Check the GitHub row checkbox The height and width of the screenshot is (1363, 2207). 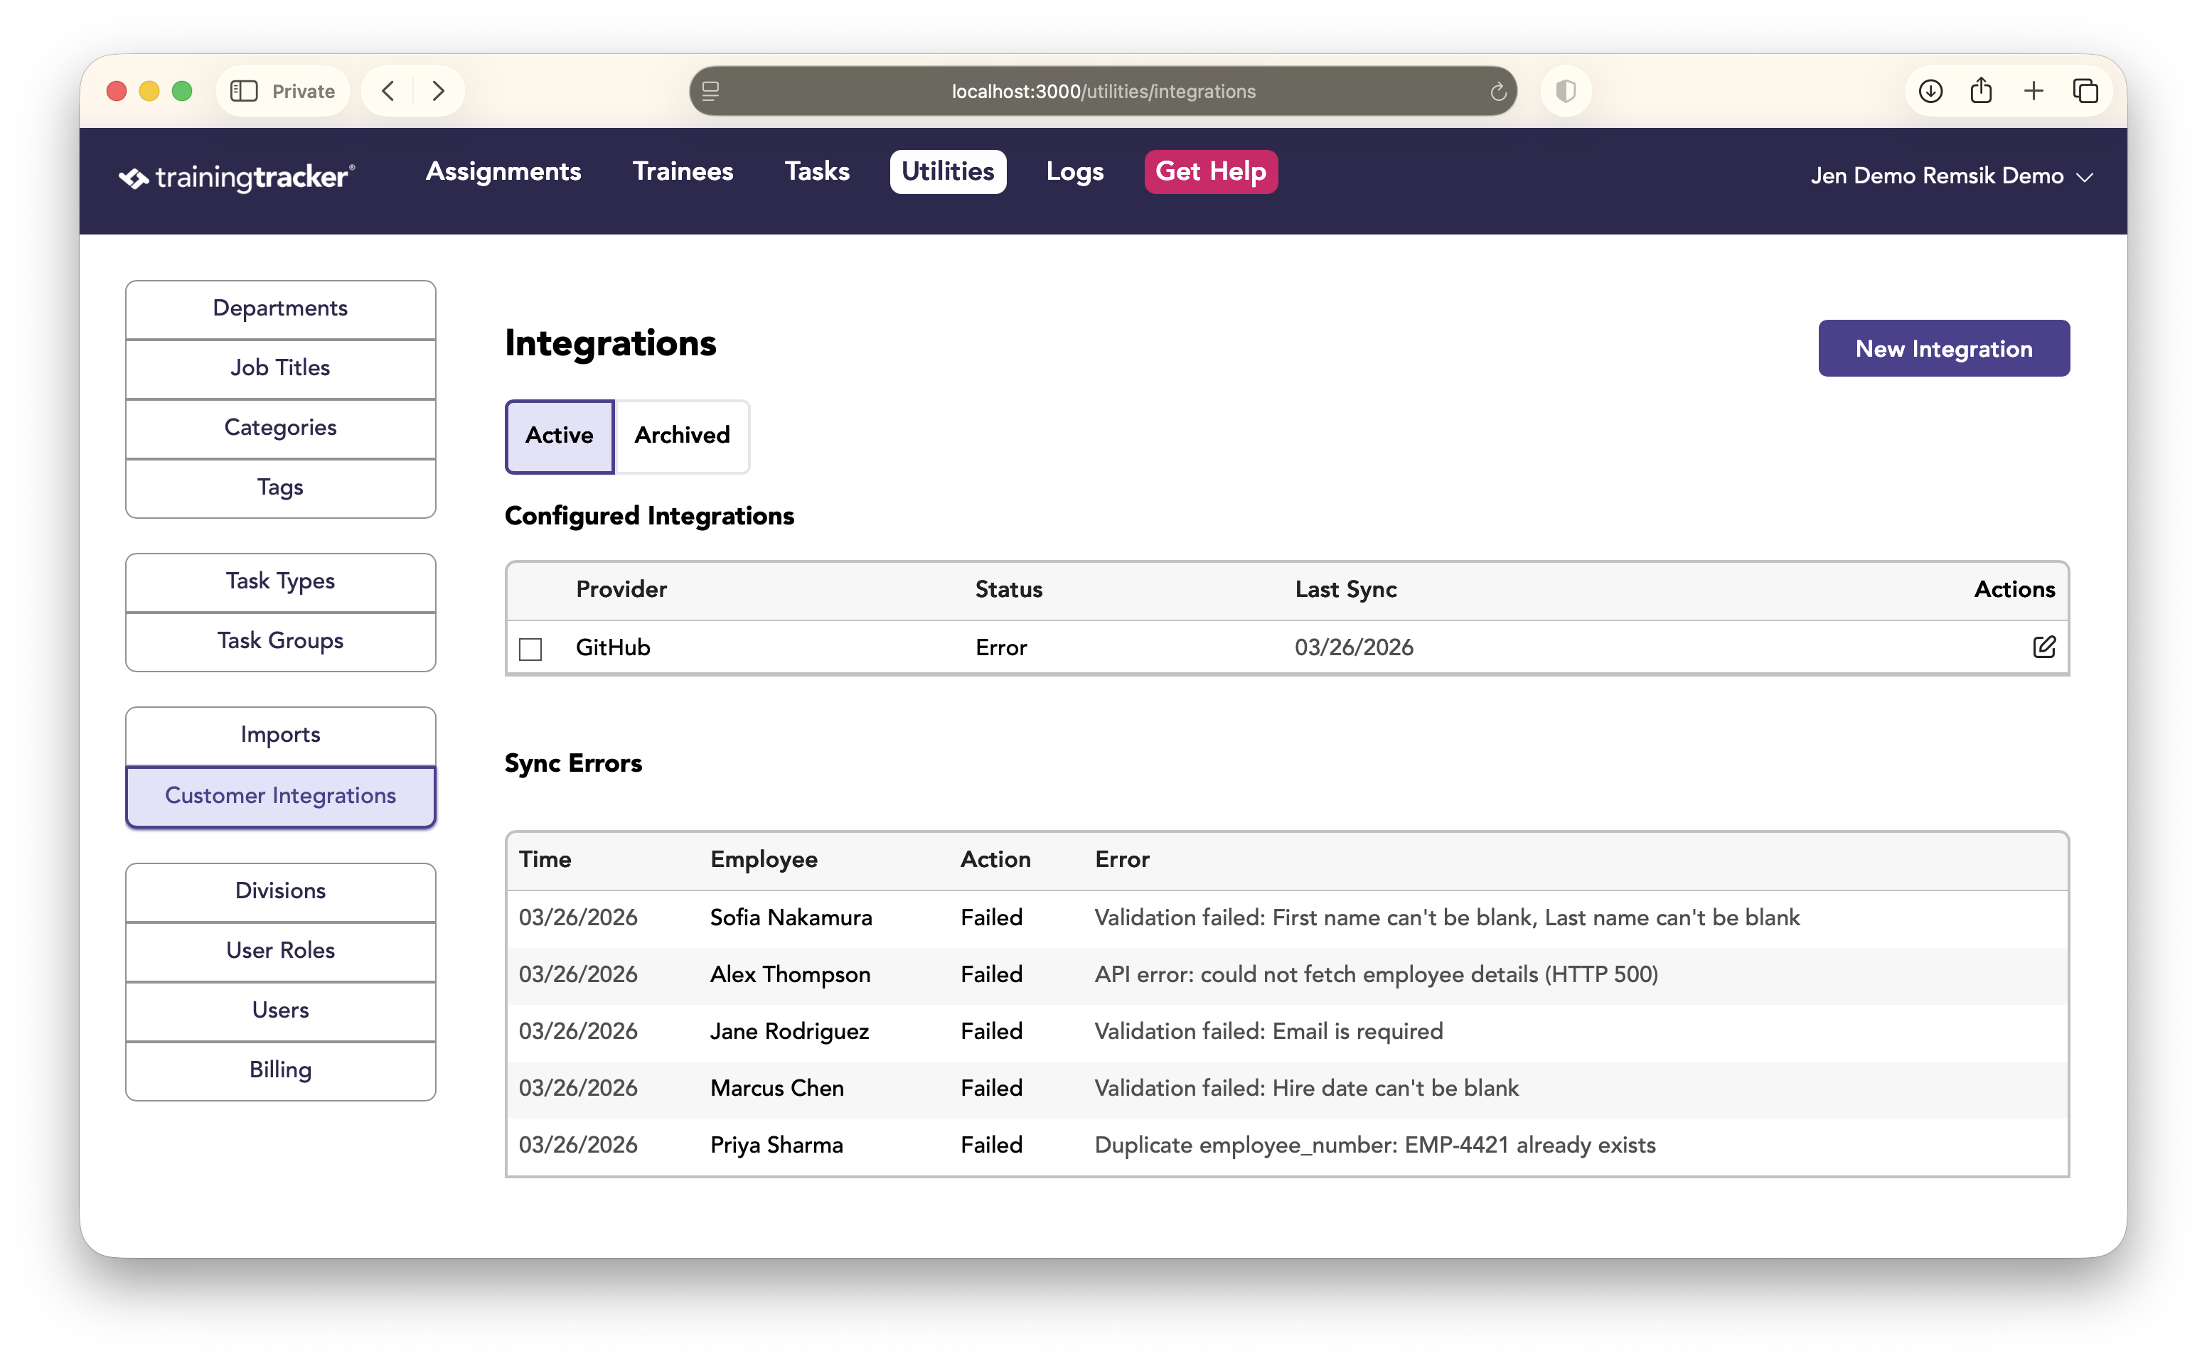click(x=530, y=649)
